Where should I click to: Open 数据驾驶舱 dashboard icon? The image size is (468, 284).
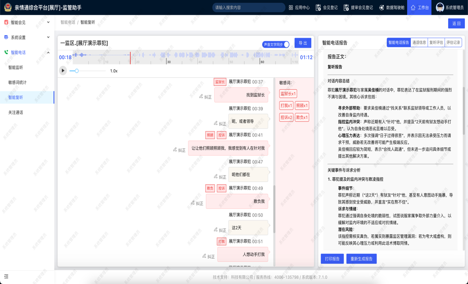coord(381,8)
